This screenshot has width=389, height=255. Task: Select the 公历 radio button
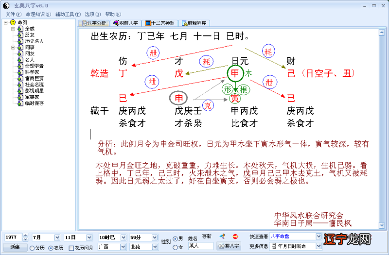pyautogui.click(x=32, y=248)
